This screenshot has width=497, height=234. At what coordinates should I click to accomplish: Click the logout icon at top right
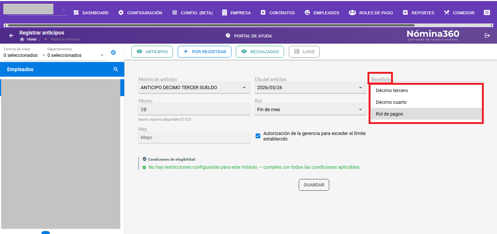point(487,36)
